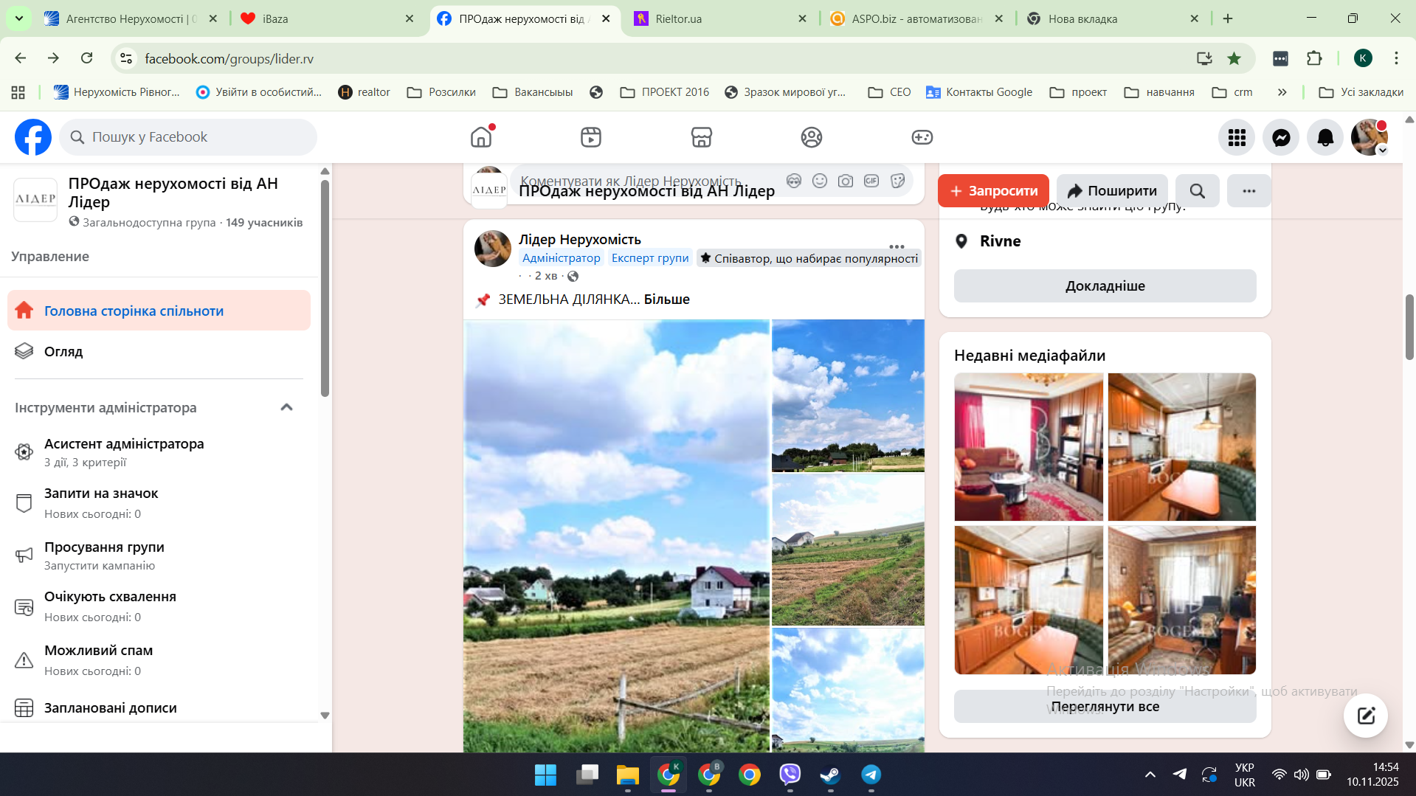Open the Facebook apps grid menu
This screenshot has width=1416, height=796.
click(x=1237, y=137)
